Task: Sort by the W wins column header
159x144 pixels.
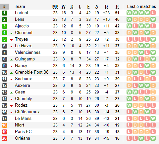Action: pos(64,7)
